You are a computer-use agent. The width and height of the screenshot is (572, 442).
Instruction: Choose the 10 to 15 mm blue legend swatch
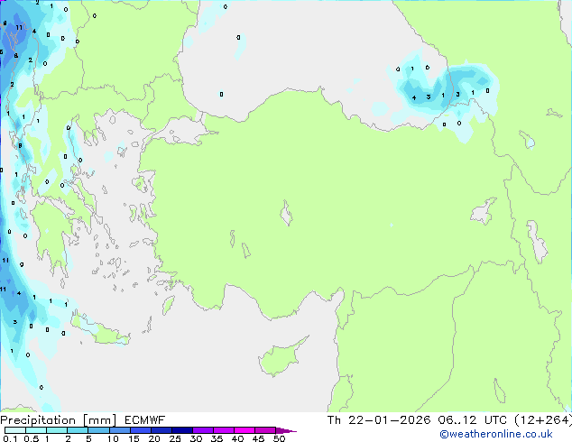pyautogui.click(x=119, y=430)
